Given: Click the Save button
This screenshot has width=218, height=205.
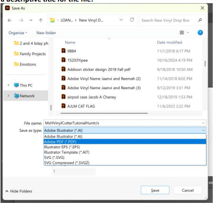Looking at the screenshot, I should [155, 190].
